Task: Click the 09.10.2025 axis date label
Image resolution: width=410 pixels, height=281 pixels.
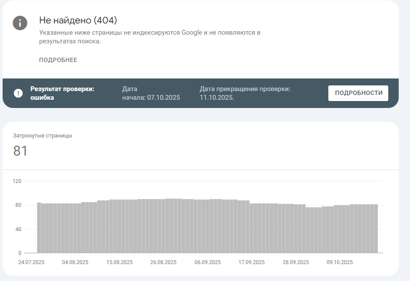Action: tap(340, 262)
